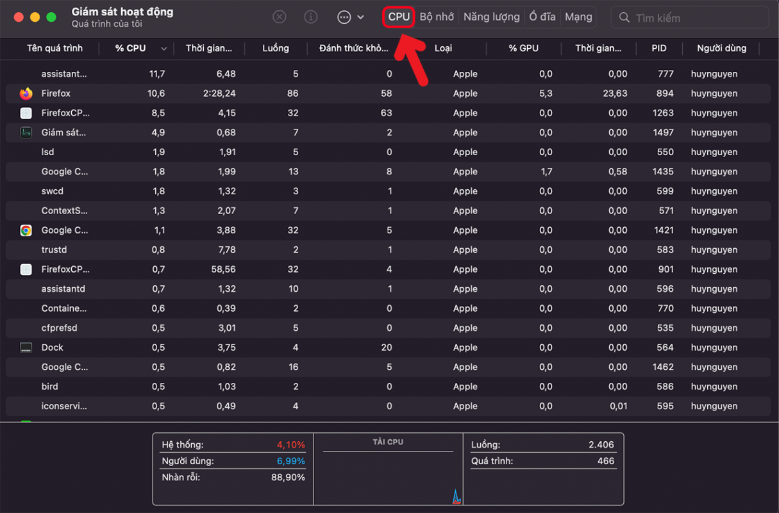Image resolution: width=779 pixels, height=513 pixels.
Task: Click the Firefox icon in process list
Action: [x=26, y=94]
